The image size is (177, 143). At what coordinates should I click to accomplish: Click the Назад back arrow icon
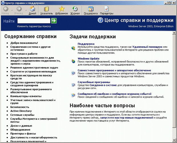pyautogui.click(x=6, y=9)
